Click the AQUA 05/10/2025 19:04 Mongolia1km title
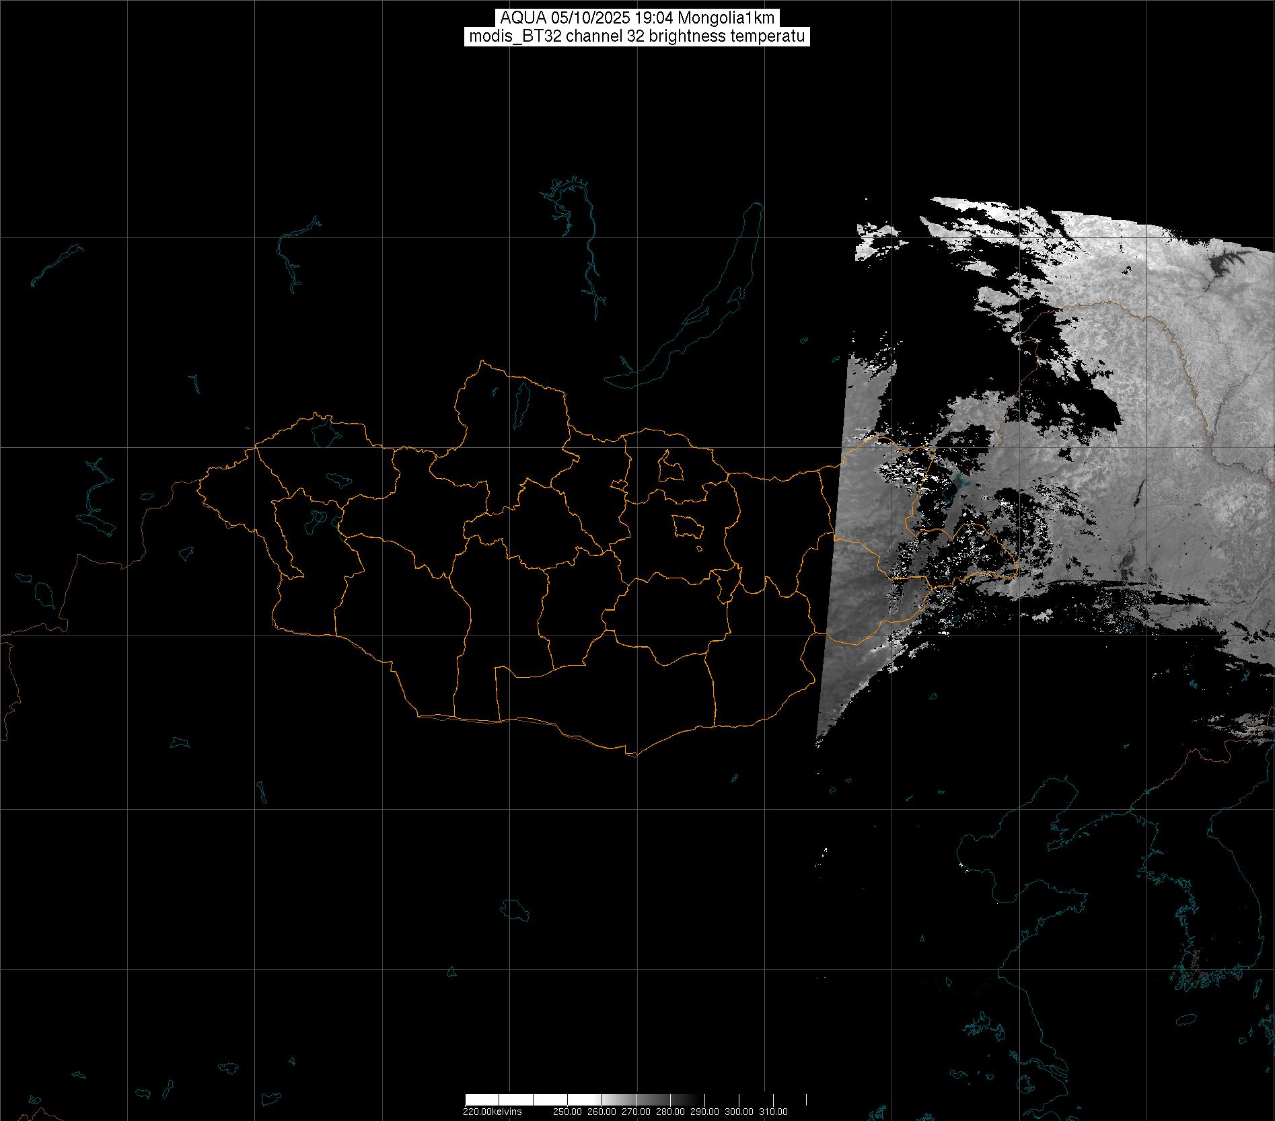Image resolution: width=1275 pixels, height=1121 pixels. (636, 18)
